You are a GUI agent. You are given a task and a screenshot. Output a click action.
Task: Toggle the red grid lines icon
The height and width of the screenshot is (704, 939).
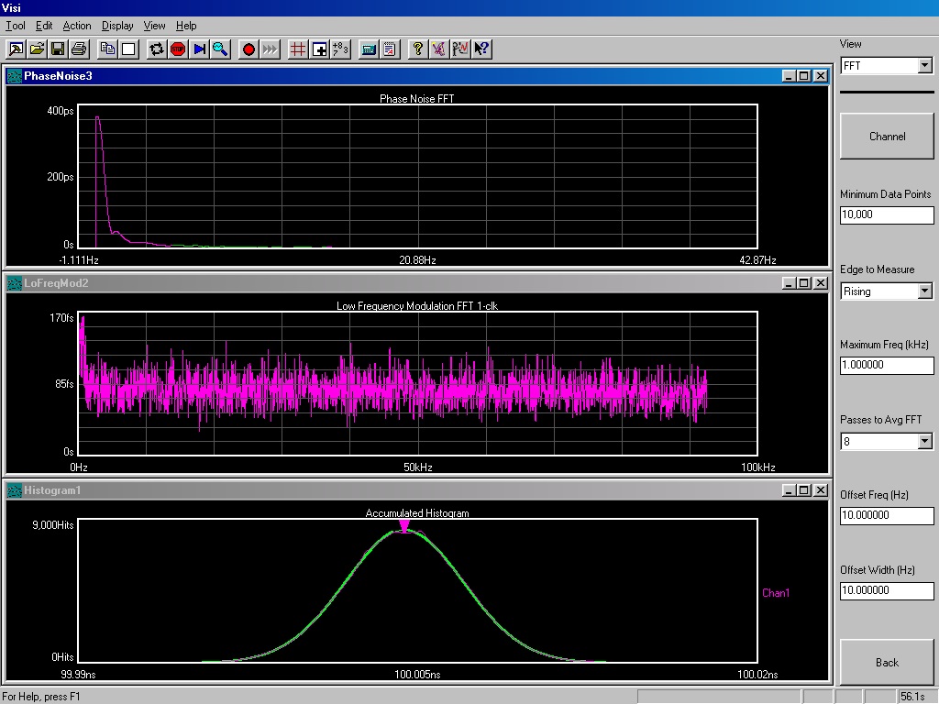tap(298, 49)
